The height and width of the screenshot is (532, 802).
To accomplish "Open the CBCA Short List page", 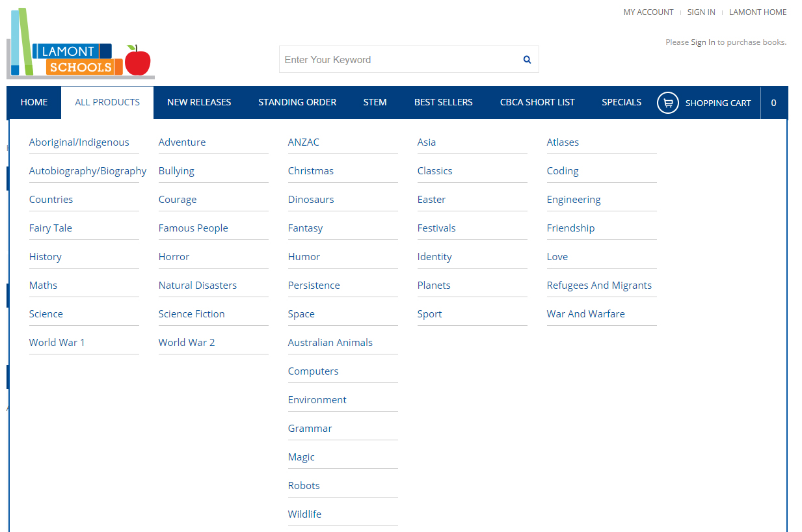I will pos(537,102).
